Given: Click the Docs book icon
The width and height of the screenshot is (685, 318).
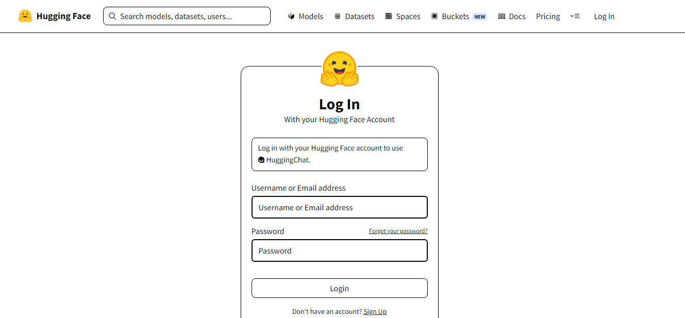Looking at the screenshot, I should (x=502, y=16).
